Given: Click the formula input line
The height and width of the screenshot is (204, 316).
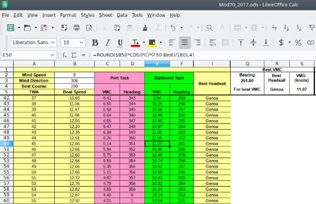Looking at the screenshot, I should pyautogui.click(x=203, y=55).
